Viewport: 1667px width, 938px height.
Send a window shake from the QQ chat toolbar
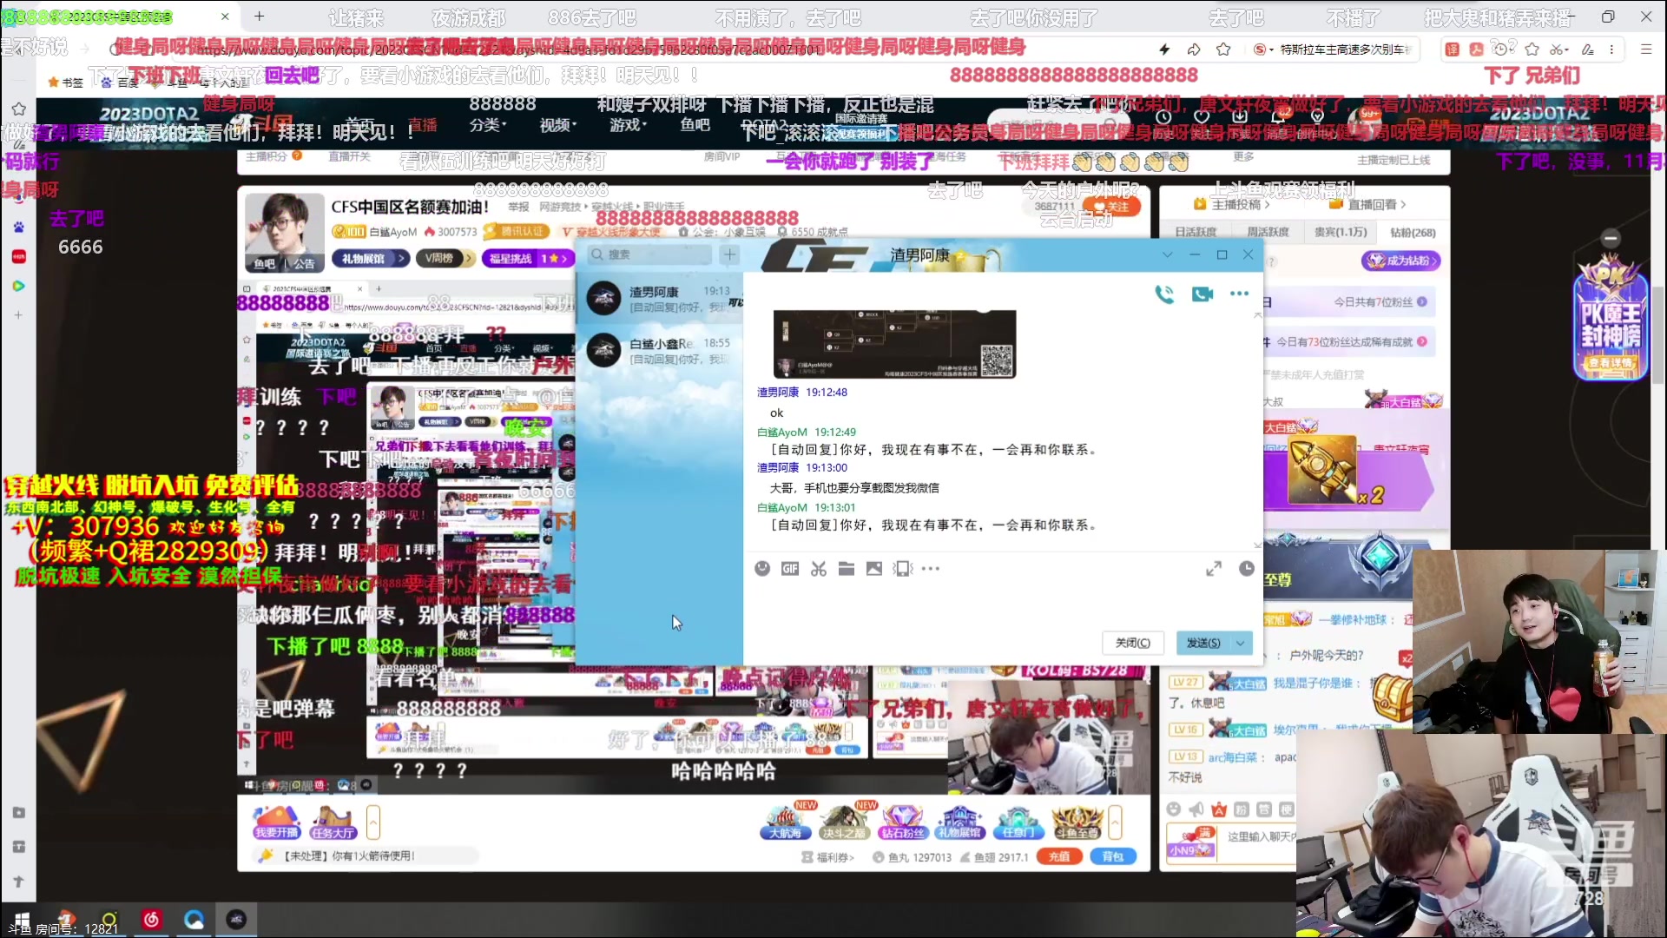903,568
